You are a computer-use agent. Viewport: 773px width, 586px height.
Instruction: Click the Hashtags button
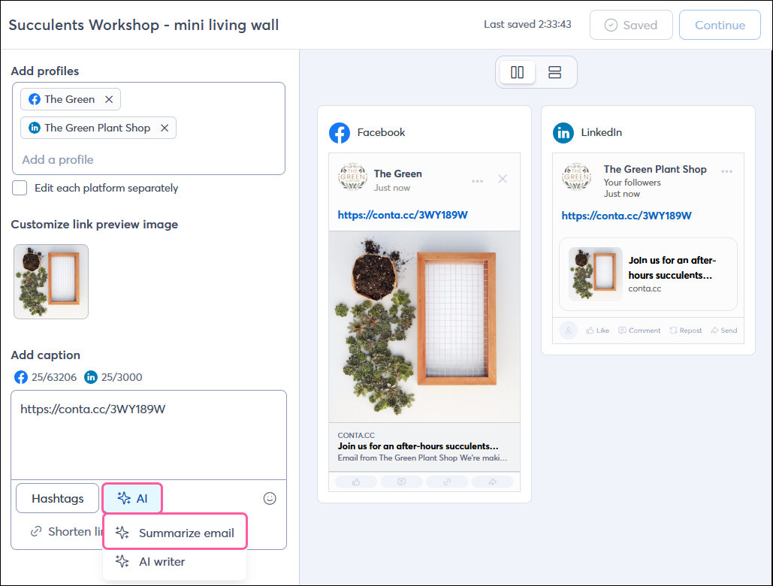pos(56,497)
